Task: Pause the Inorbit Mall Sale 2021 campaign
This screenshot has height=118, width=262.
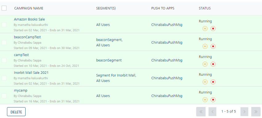Action: (x=205, y=82)
